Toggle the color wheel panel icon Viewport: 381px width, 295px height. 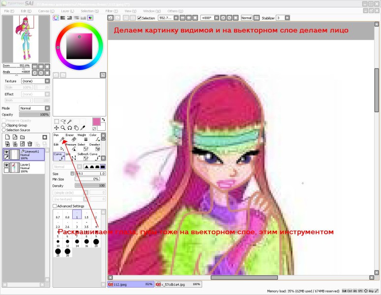point(56,18)
